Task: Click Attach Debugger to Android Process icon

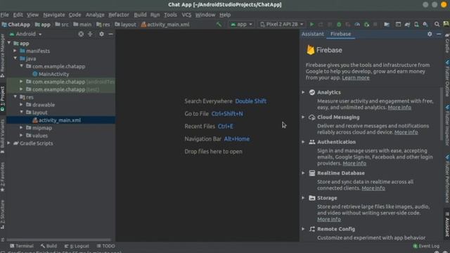Action: 366,25
